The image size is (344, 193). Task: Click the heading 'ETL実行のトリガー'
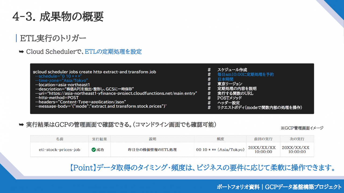(x=53, y=38)
